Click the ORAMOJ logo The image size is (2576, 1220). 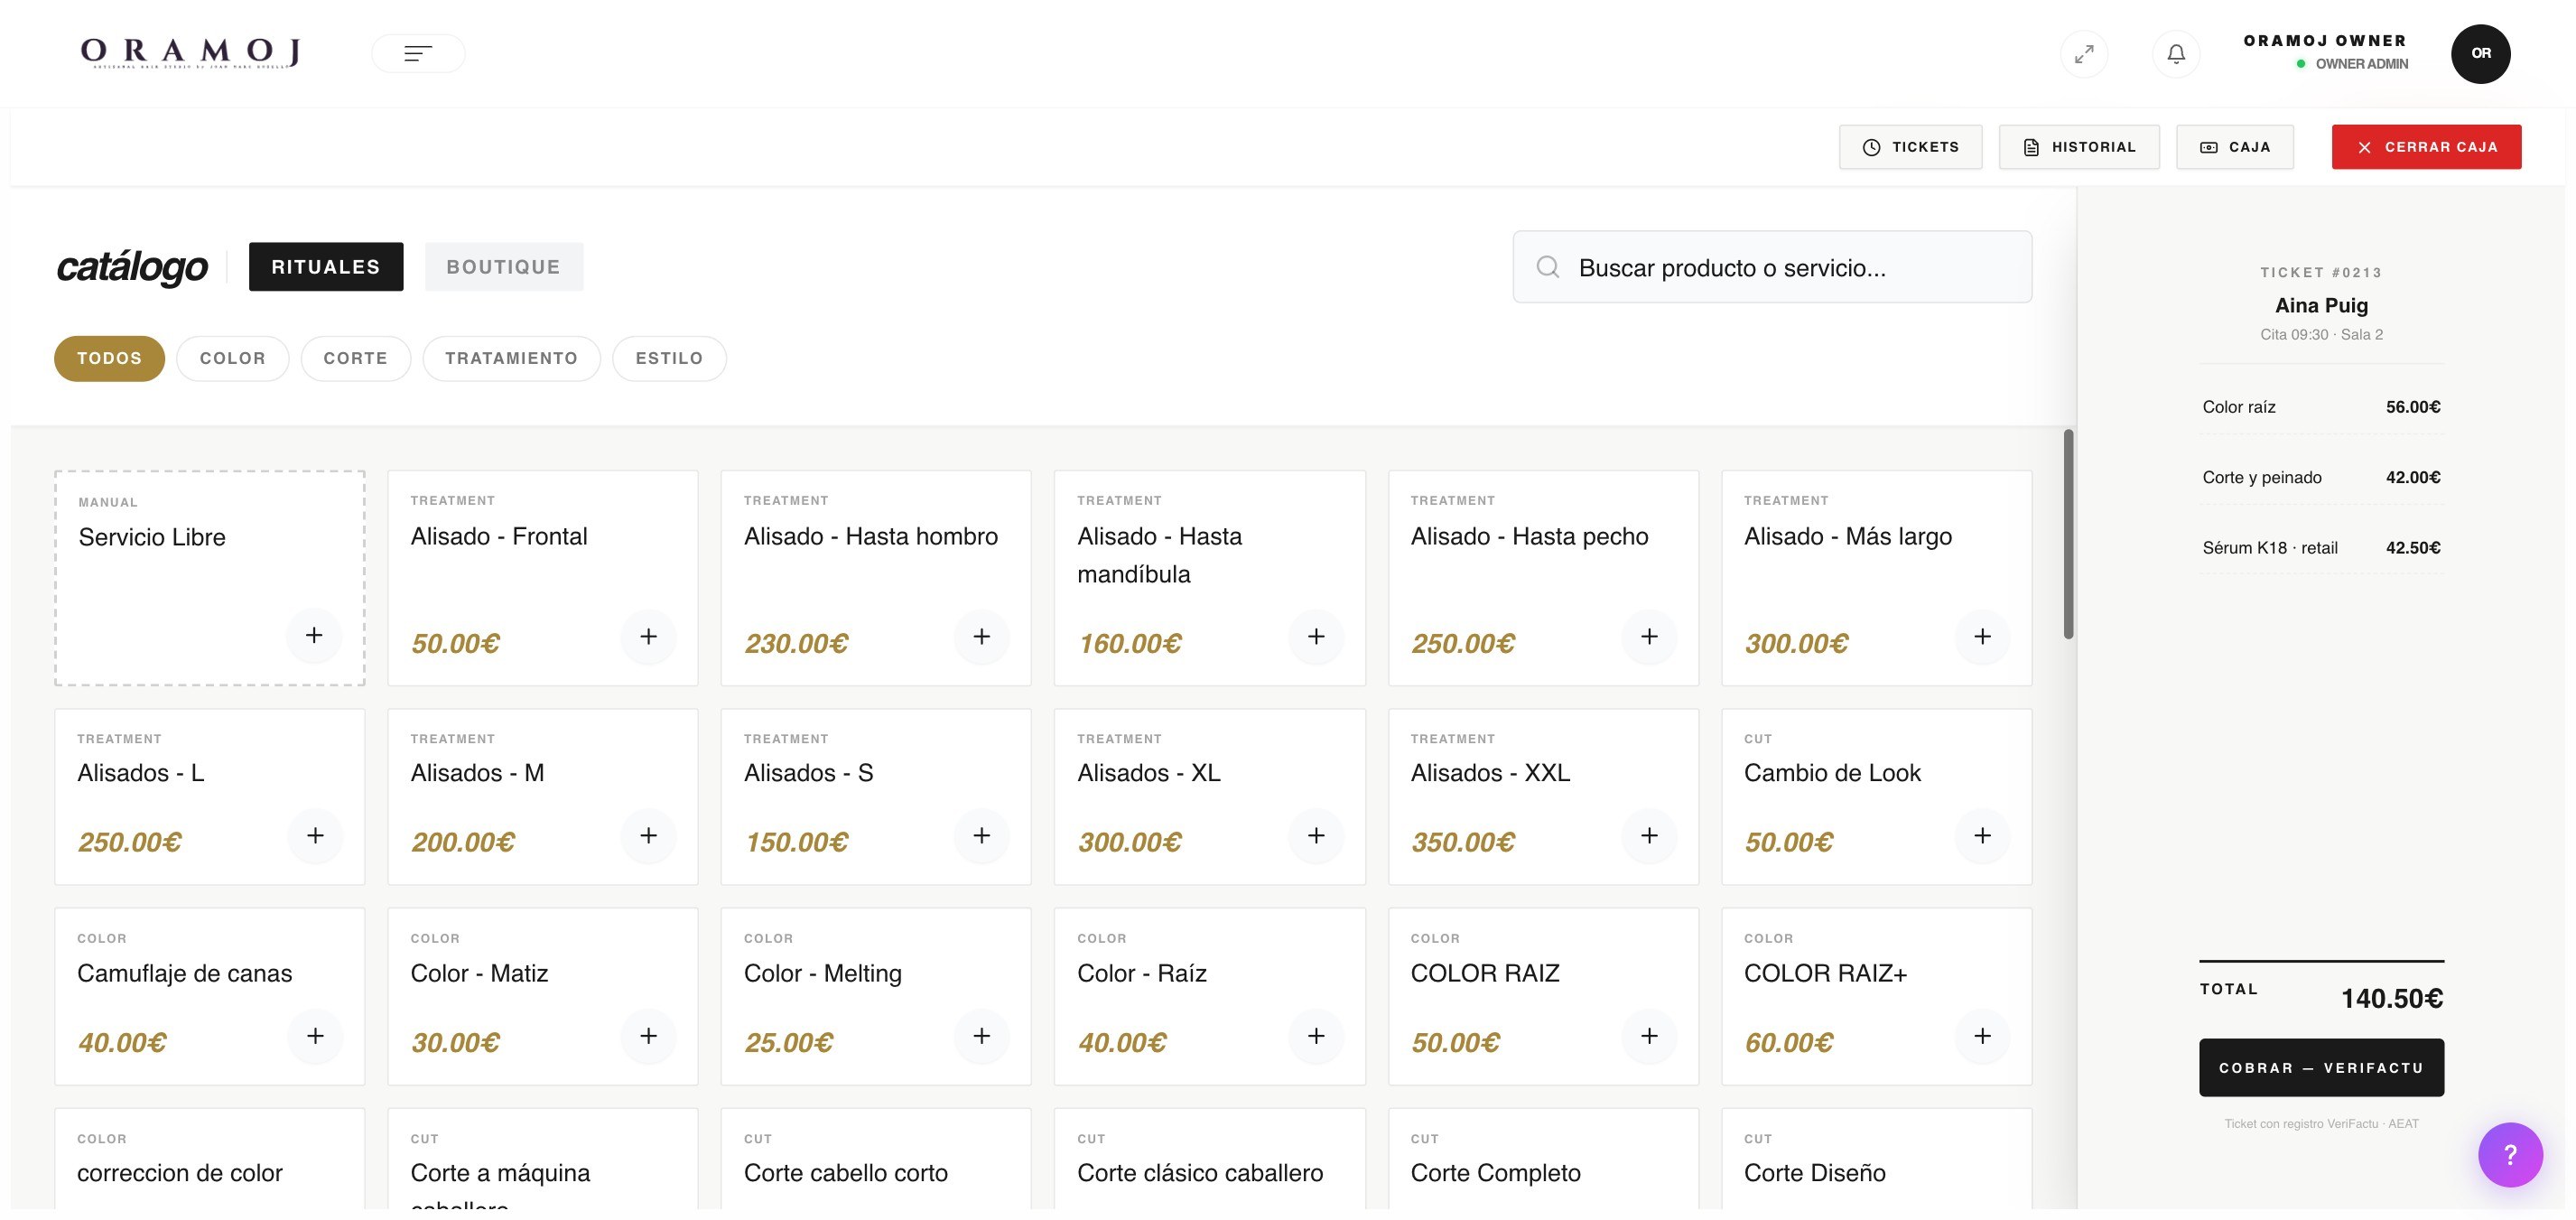coord(190,53)
